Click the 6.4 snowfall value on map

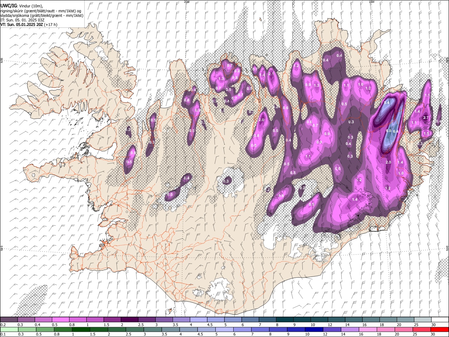(396, 131)
